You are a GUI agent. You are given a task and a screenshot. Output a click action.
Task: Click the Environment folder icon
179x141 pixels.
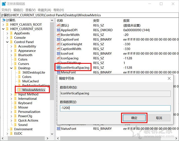11,129
